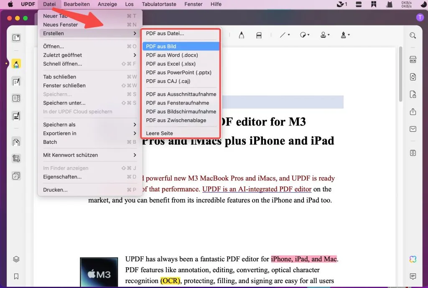Open the Line tool dropdown arrow
This screenshot has height=288, width=428.
[x=288, y=35]
